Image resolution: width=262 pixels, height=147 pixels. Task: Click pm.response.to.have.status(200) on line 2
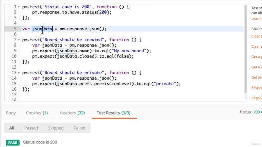pyautogui.click(x=72, y=12)
